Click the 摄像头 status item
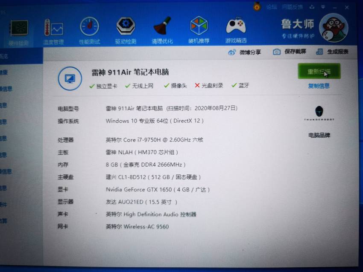 coord(175,86)
